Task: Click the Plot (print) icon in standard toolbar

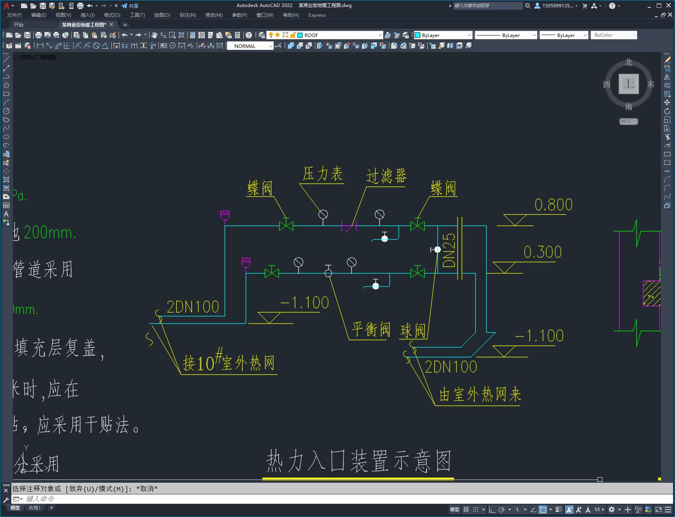Action: pos(39,35)
